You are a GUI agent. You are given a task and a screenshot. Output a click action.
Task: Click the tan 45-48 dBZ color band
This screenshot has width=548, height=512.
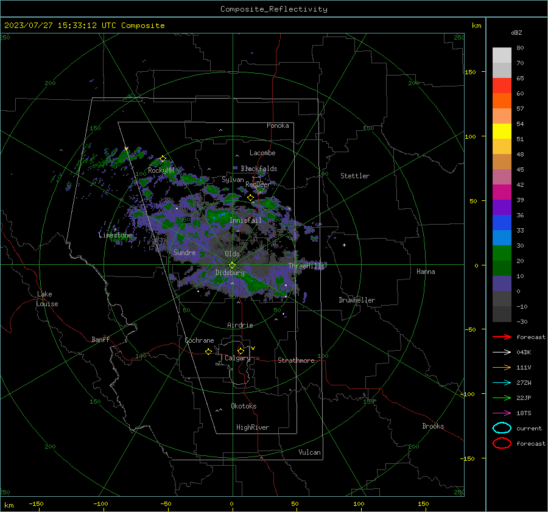pyautogui.click(x=502, y=161)
